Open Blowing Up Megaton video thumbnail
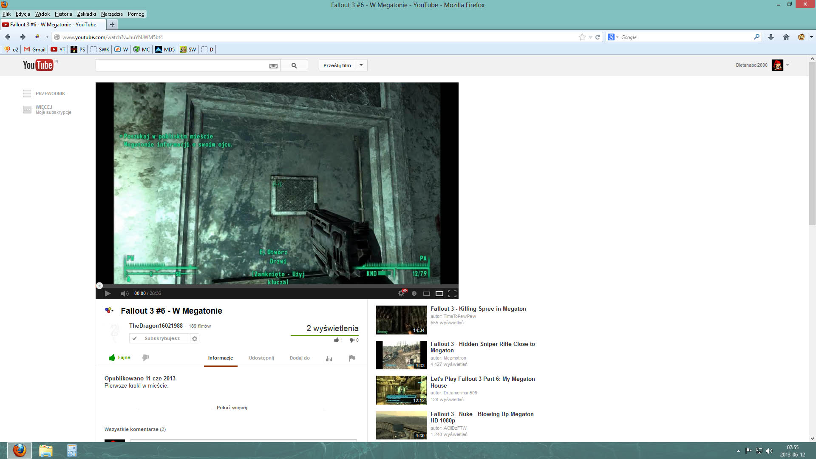The width and height of the screenshot is (816, 459). click(402, 425)
